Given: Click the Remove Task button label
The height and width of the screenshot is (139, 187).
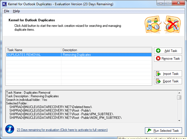Looking at the screenshot, I should tap(171, 58).
